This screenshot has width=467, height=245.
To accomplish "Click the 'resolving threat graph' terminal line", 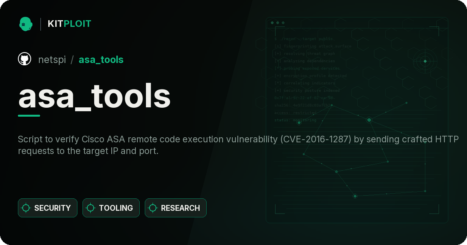I will tap(304, 54).
